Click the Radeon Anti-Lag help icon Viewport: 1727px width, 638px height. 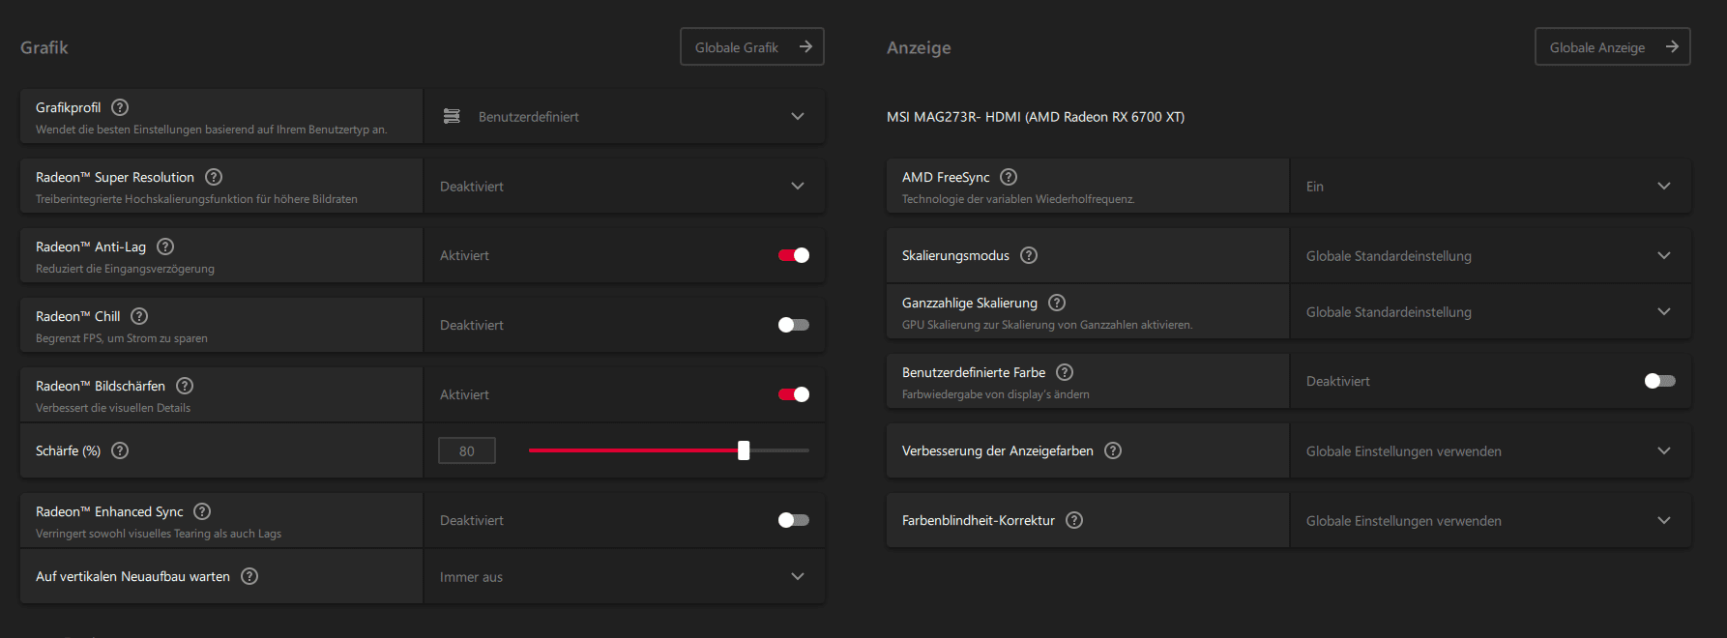coord(165,246)
